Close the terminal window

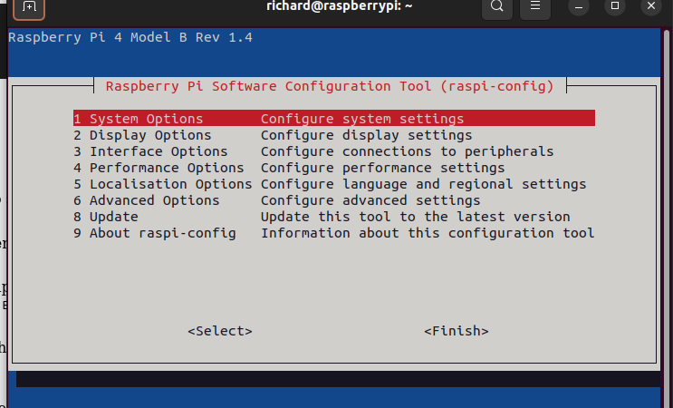(x=650, y=6)
